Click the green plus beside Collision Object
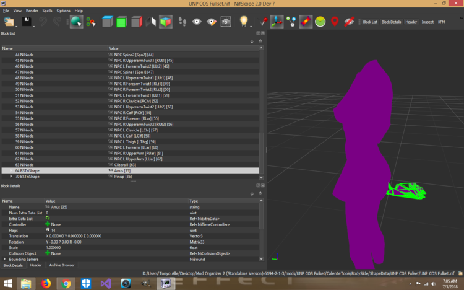The height and width of the screenshot is (290, 464). tap(48, 253)
